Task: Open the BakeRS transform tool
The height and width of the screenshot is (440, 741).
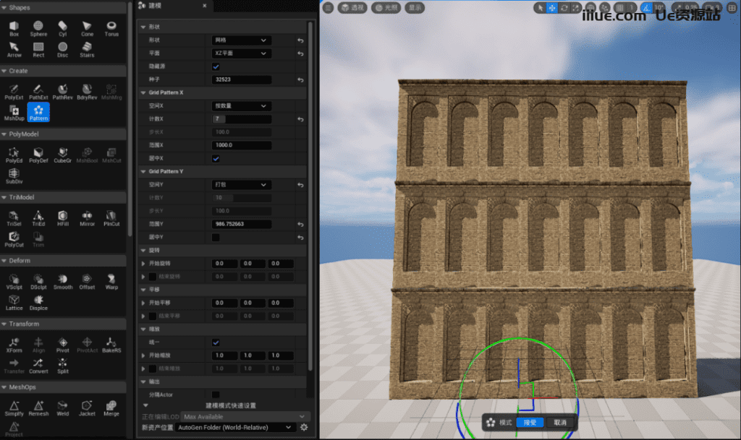Action: point(111,343)
